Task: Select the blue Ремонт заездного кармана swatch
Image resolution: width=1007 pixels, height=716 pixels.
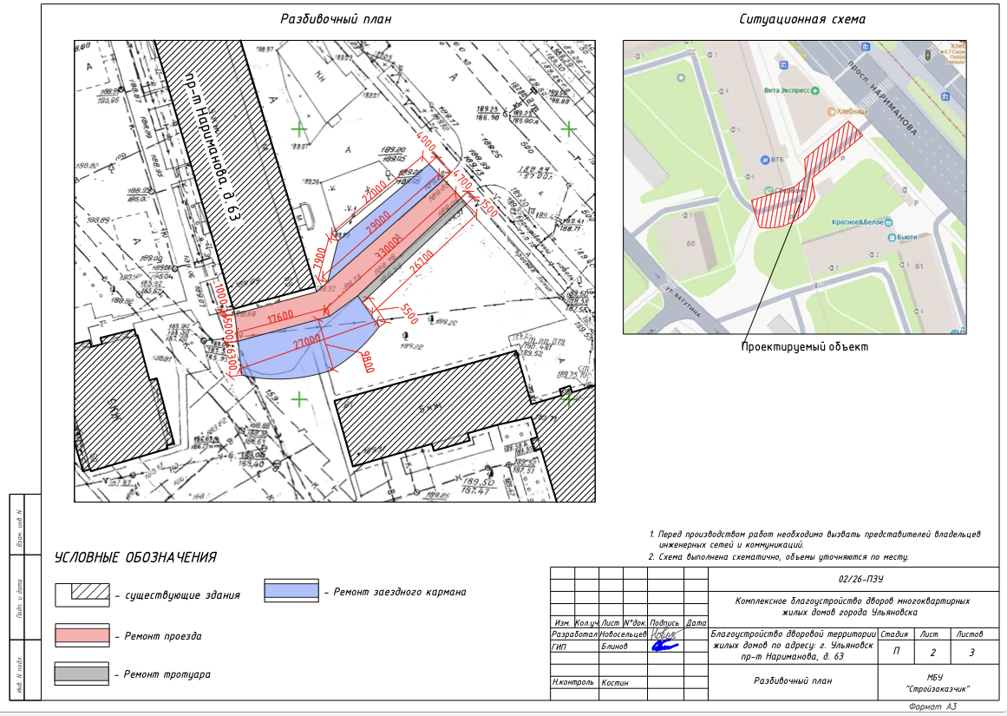Action: (292, 591)
